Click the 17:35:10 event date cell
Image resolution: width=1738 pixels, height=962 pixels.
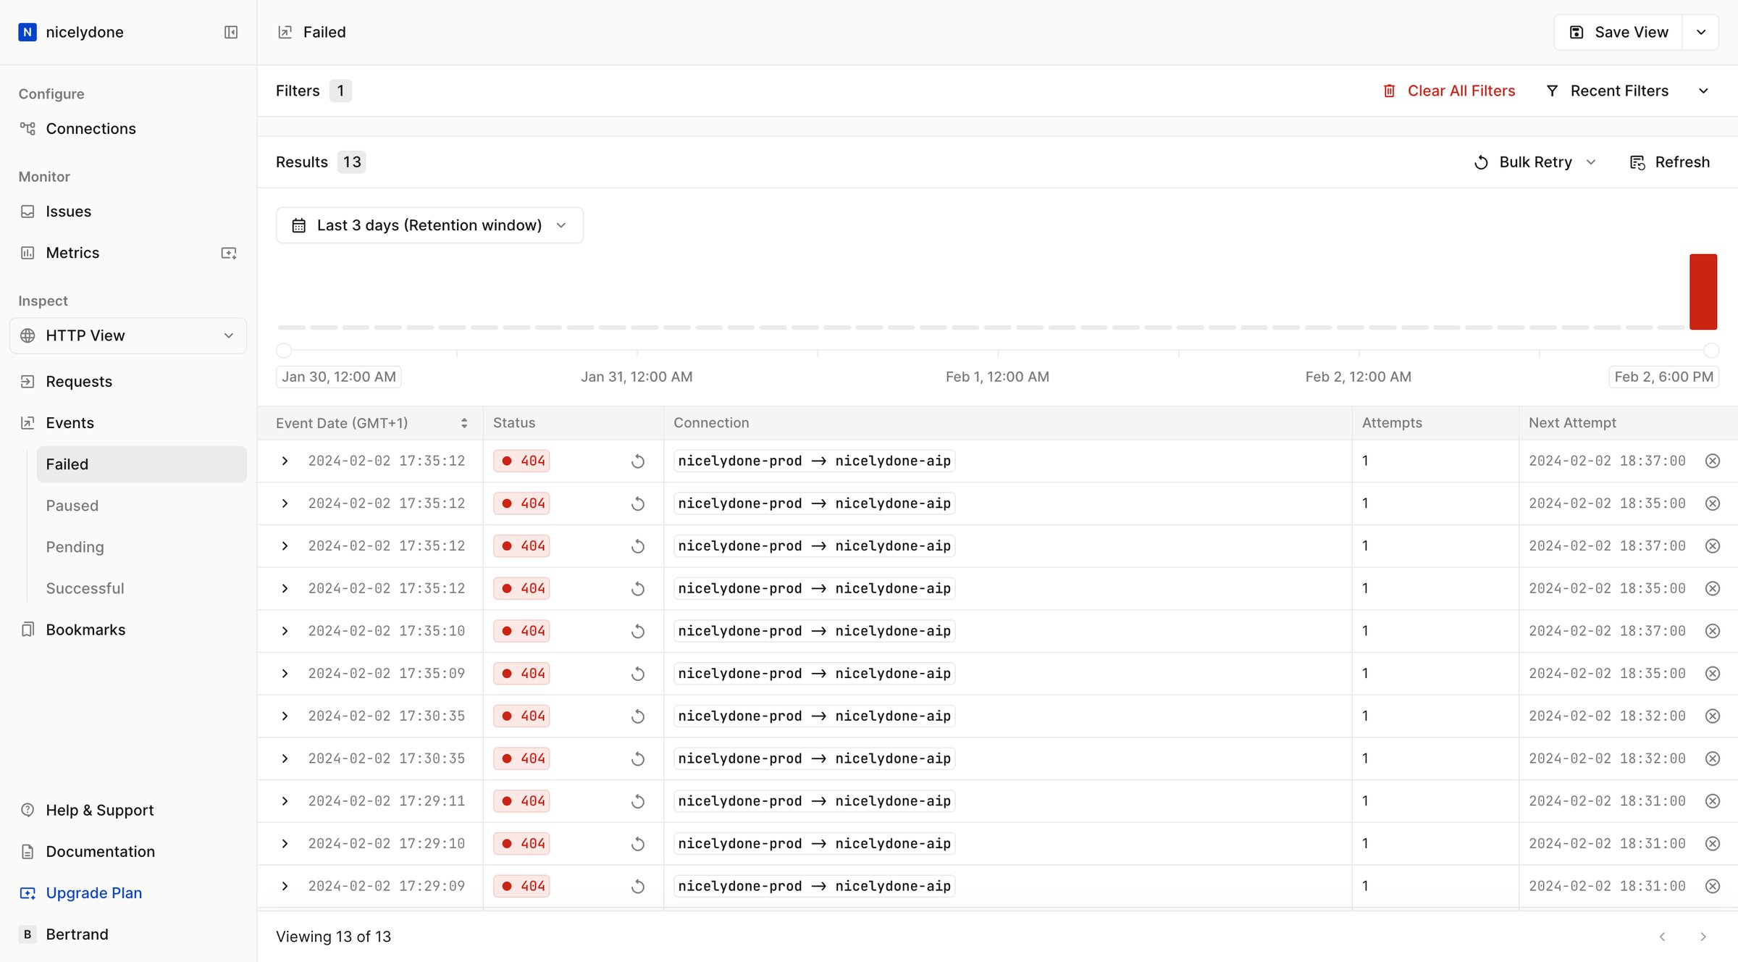(x=387, y=631)
